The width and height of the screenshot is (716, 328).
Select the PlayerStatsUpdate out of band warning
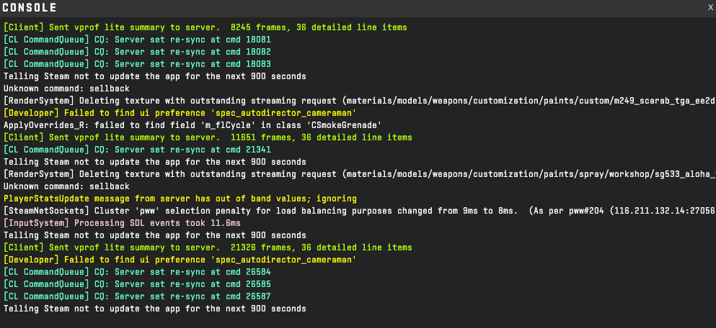point(180,199)
